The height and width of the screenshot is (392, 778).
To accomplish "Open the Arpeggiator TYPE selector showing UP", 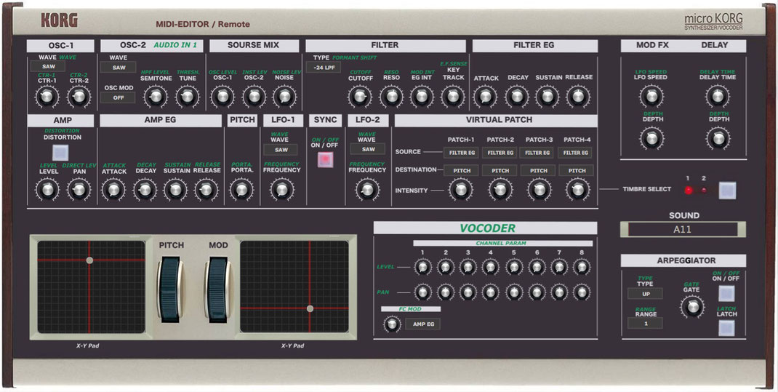I will [645, 294].
